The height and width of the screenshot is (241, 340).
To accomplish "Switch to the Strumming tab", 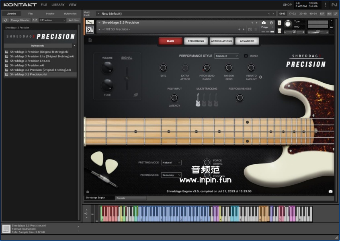I will [x=196, y=41].
